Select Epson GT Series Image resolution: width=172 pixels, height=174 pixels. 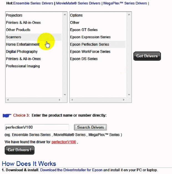[98, 30]
